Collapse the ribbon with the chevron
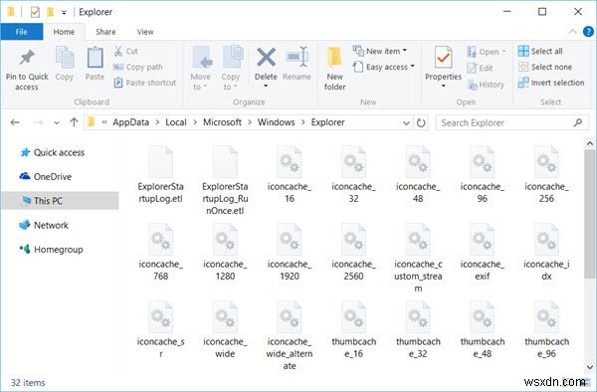The image size is (597, 392). [x=572, y=32]
